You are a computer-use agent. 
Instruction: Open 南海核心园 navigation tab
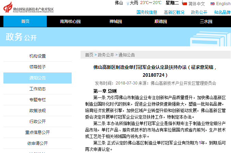click(x=70, y=21)
